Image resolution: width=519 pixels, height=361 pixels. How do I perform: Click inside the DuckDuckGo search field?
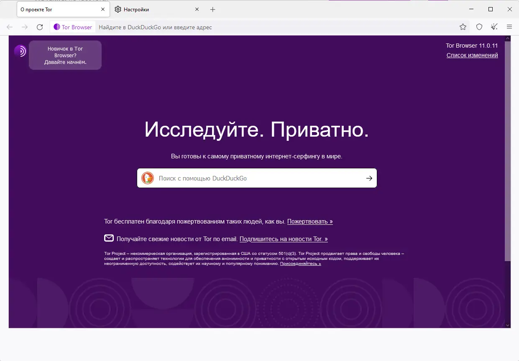click(251, 178)
